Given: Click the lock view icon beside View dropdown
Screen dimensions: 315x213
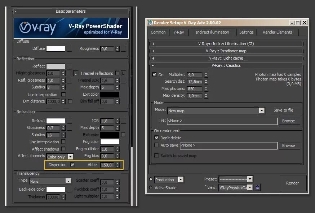Looking at the screenshot, I should pos(258,187).
